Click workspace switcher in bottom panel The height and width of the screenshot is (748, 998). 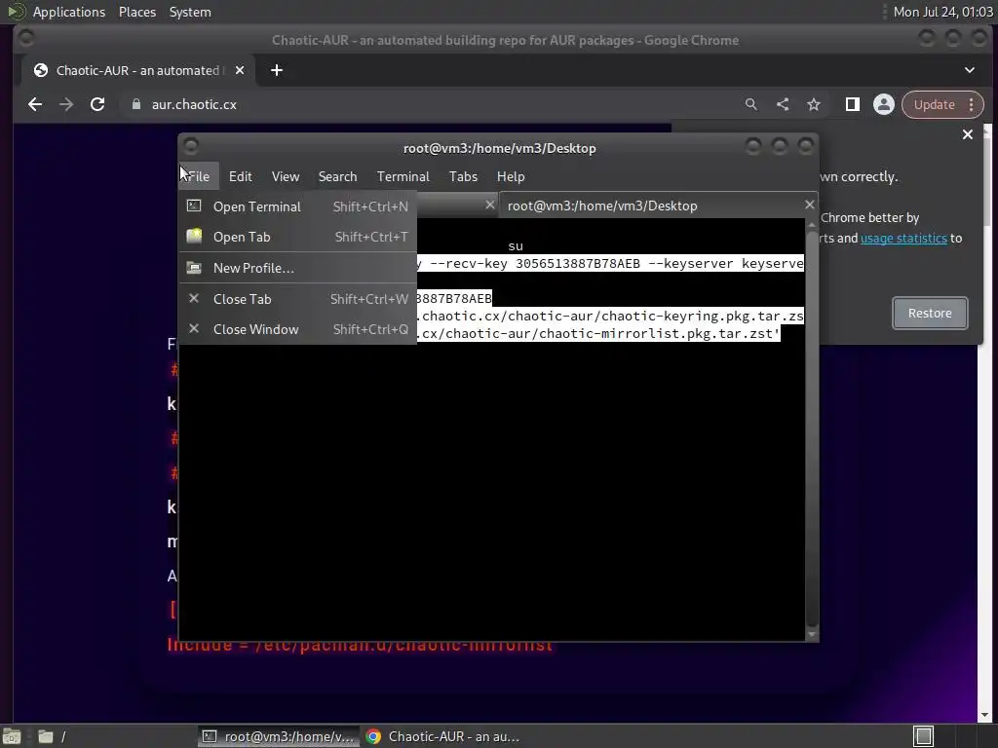[x=924, y=736]
